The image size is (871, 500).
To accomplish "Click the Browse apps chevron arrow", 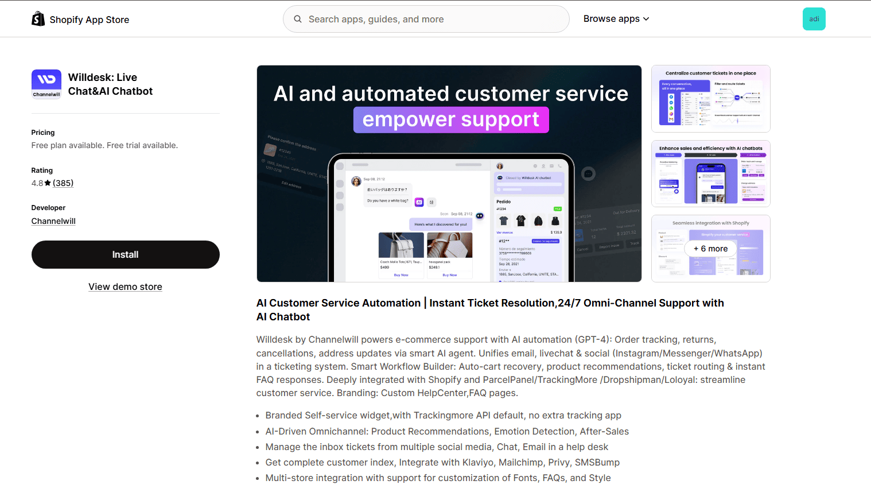I will (x=646, y=19).
